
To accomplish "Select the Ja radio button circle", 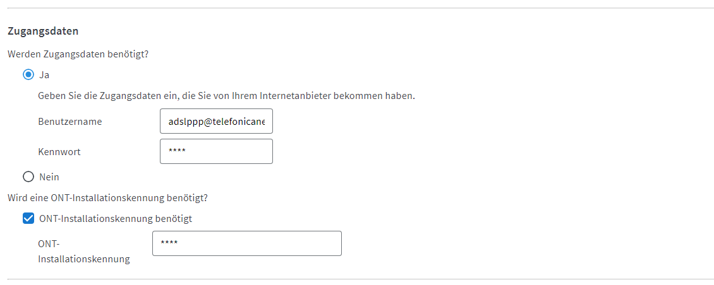I will tap(28, 74).
